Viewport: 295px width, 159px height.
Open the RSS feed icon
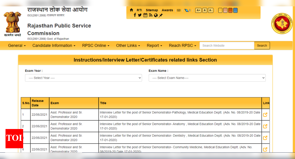[x=151, y=15]
